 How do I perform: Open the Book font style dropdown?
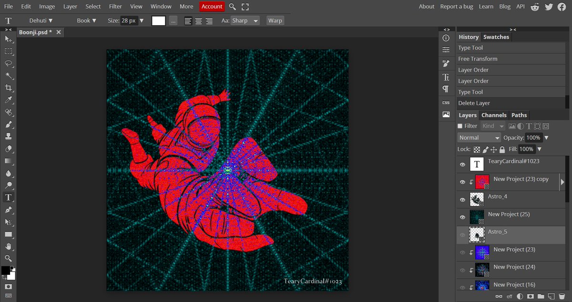tap(87, 20)
